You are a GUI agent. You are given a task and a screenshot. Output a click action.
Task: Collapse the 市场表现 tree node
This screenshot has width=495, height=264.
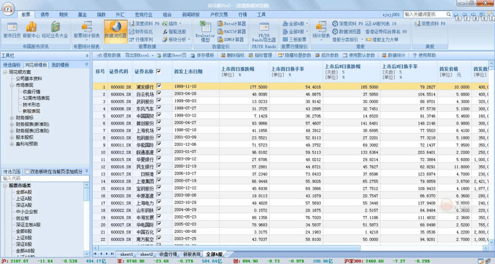[12, 85]
